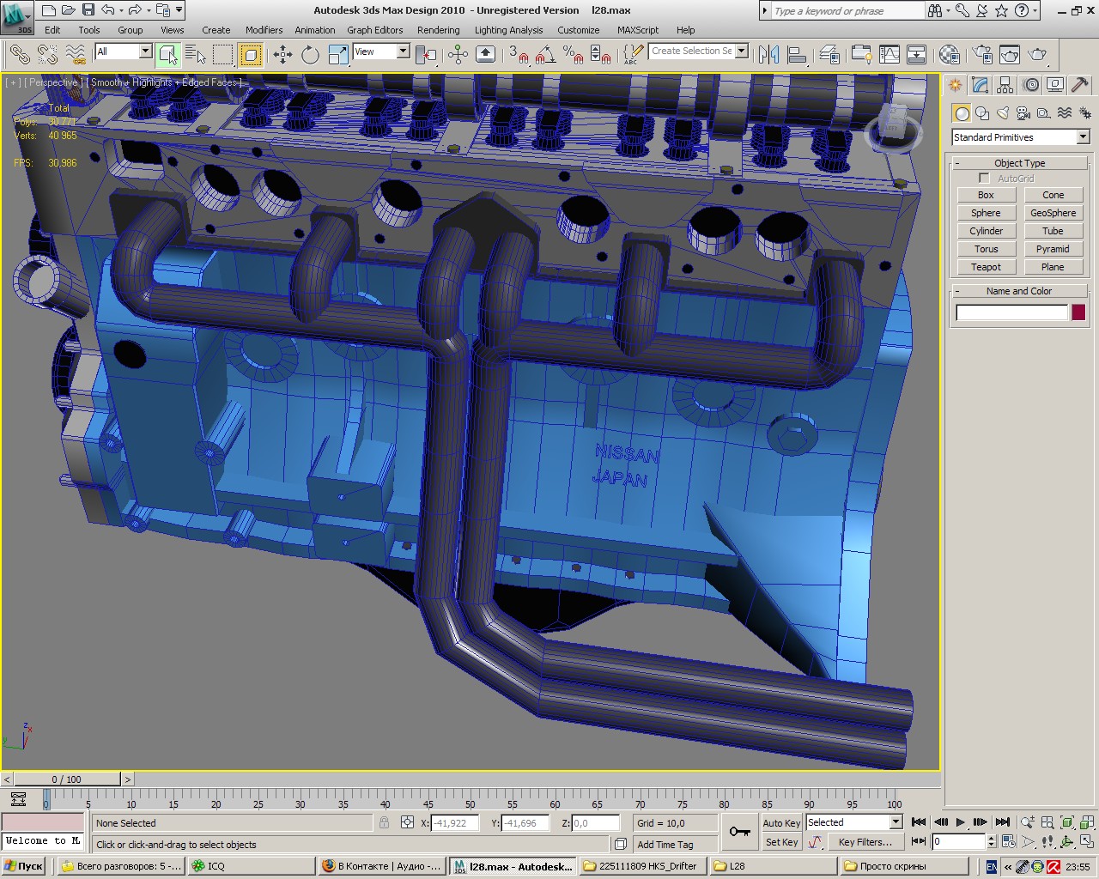This screenshot has width=1099, height=879.
Task: Click Use Pivot Point Center icon
Action: click(x=426, y=55)
